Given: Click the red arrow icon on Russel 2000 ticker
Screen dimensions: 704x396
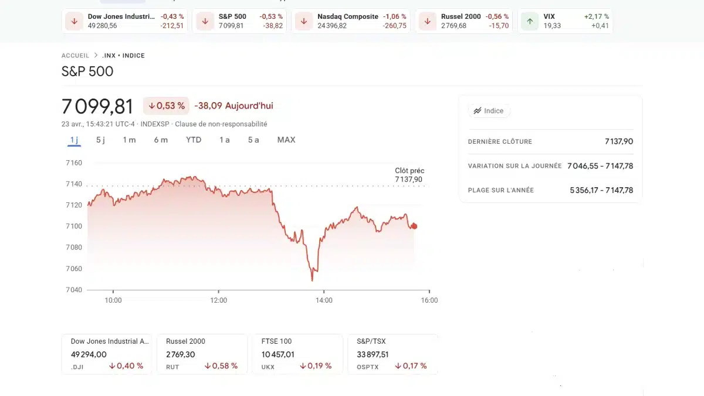Looking at the screenshot, I should [x=427, y=21].
